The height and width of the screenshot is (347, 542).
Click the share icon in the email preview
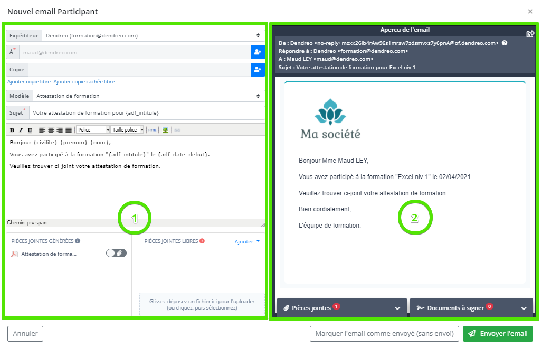530,34
